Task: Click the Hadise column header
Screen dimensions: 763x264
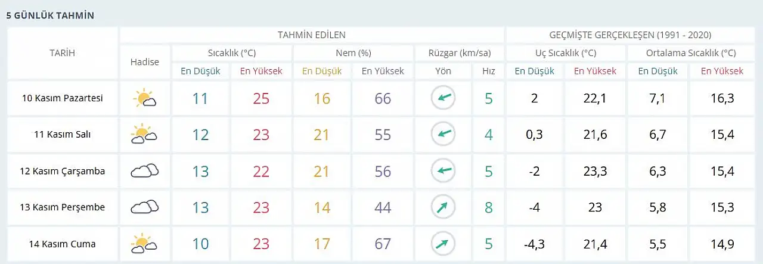Action: (144, 62)
